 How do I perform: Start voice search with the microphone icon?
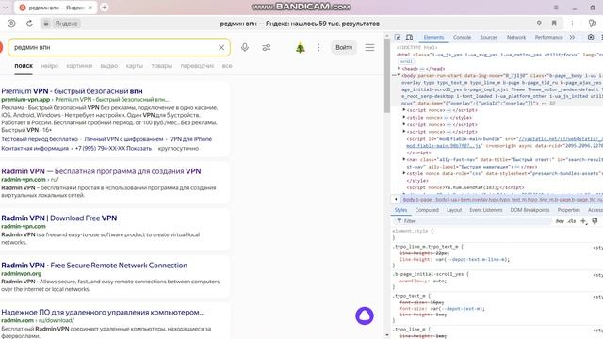pyautogui.click(x=245, y=47)
